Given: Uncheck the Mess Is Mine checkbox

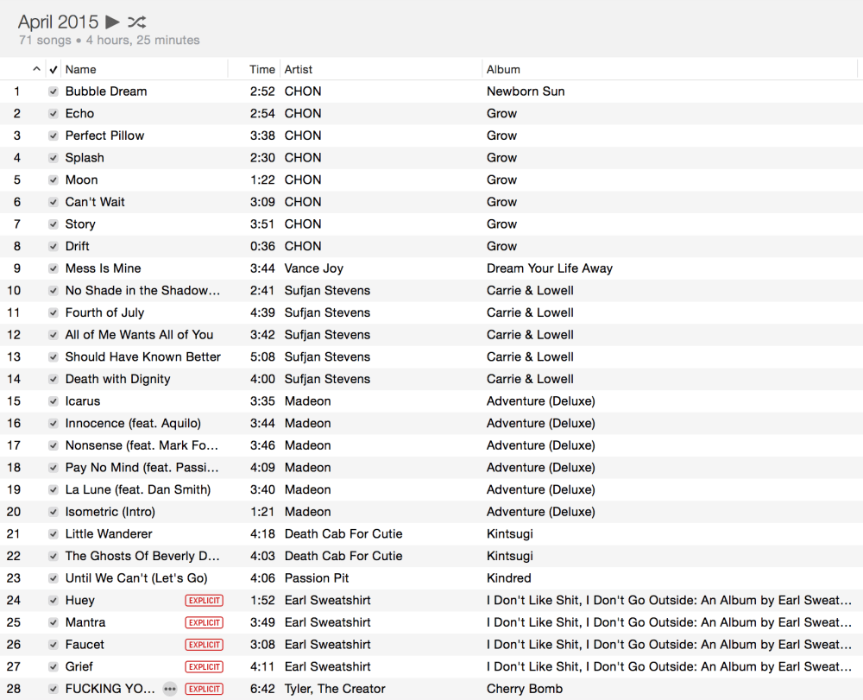Looking at the screenshot, I should coord(54,268).
